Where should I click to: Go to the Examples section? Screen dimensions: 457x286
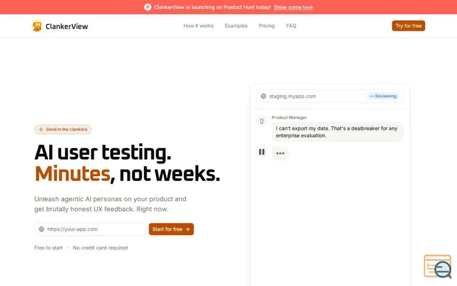point(236,26)
